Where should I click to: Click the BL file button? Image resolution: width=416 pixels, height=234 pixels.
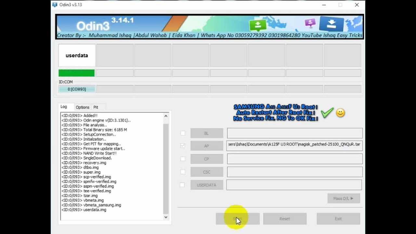[207, 133]
